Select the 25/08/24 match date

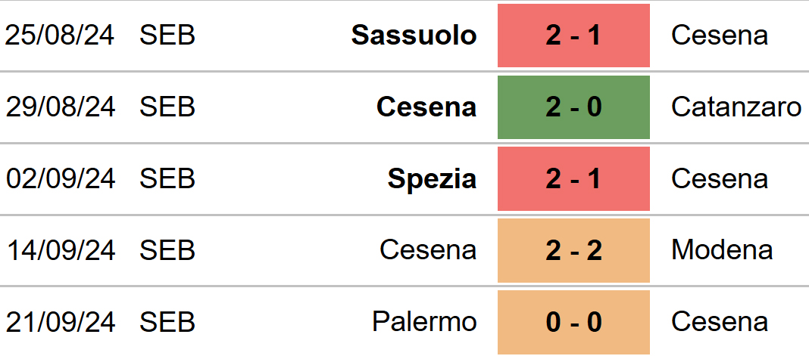[60, 36]
